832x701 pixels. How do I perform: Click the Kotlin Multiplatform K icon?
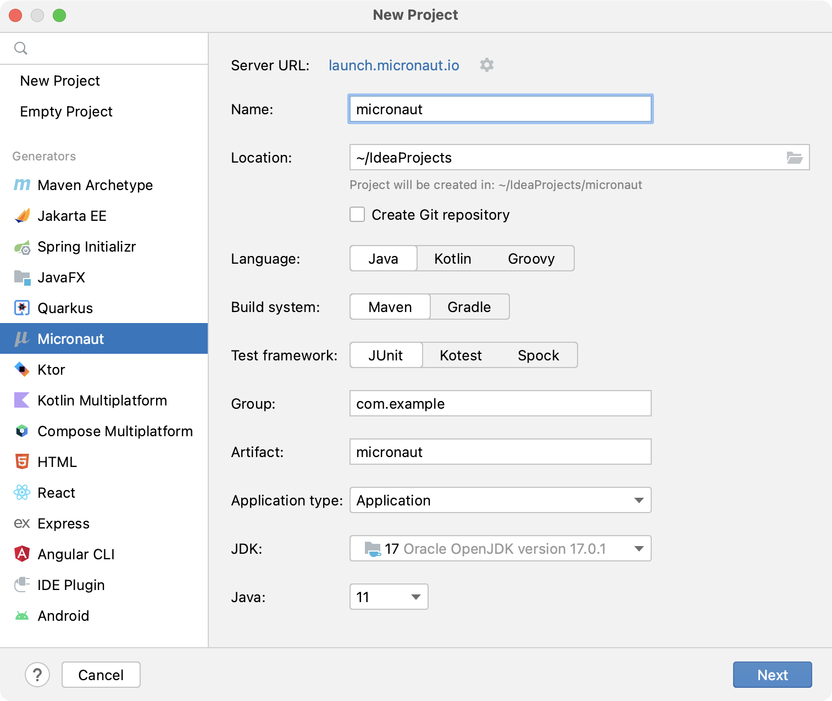pyautogui.click(x=22, y=400)
